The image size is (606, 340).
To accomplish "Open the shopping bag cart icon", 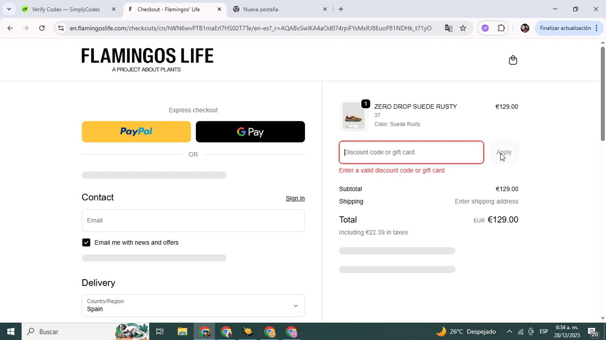I will pyautogui.click(x=513, y=60).
